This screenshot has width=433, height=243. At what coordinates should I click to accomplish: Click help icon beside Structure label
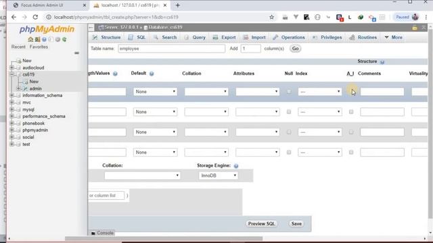tap(382, 62)
